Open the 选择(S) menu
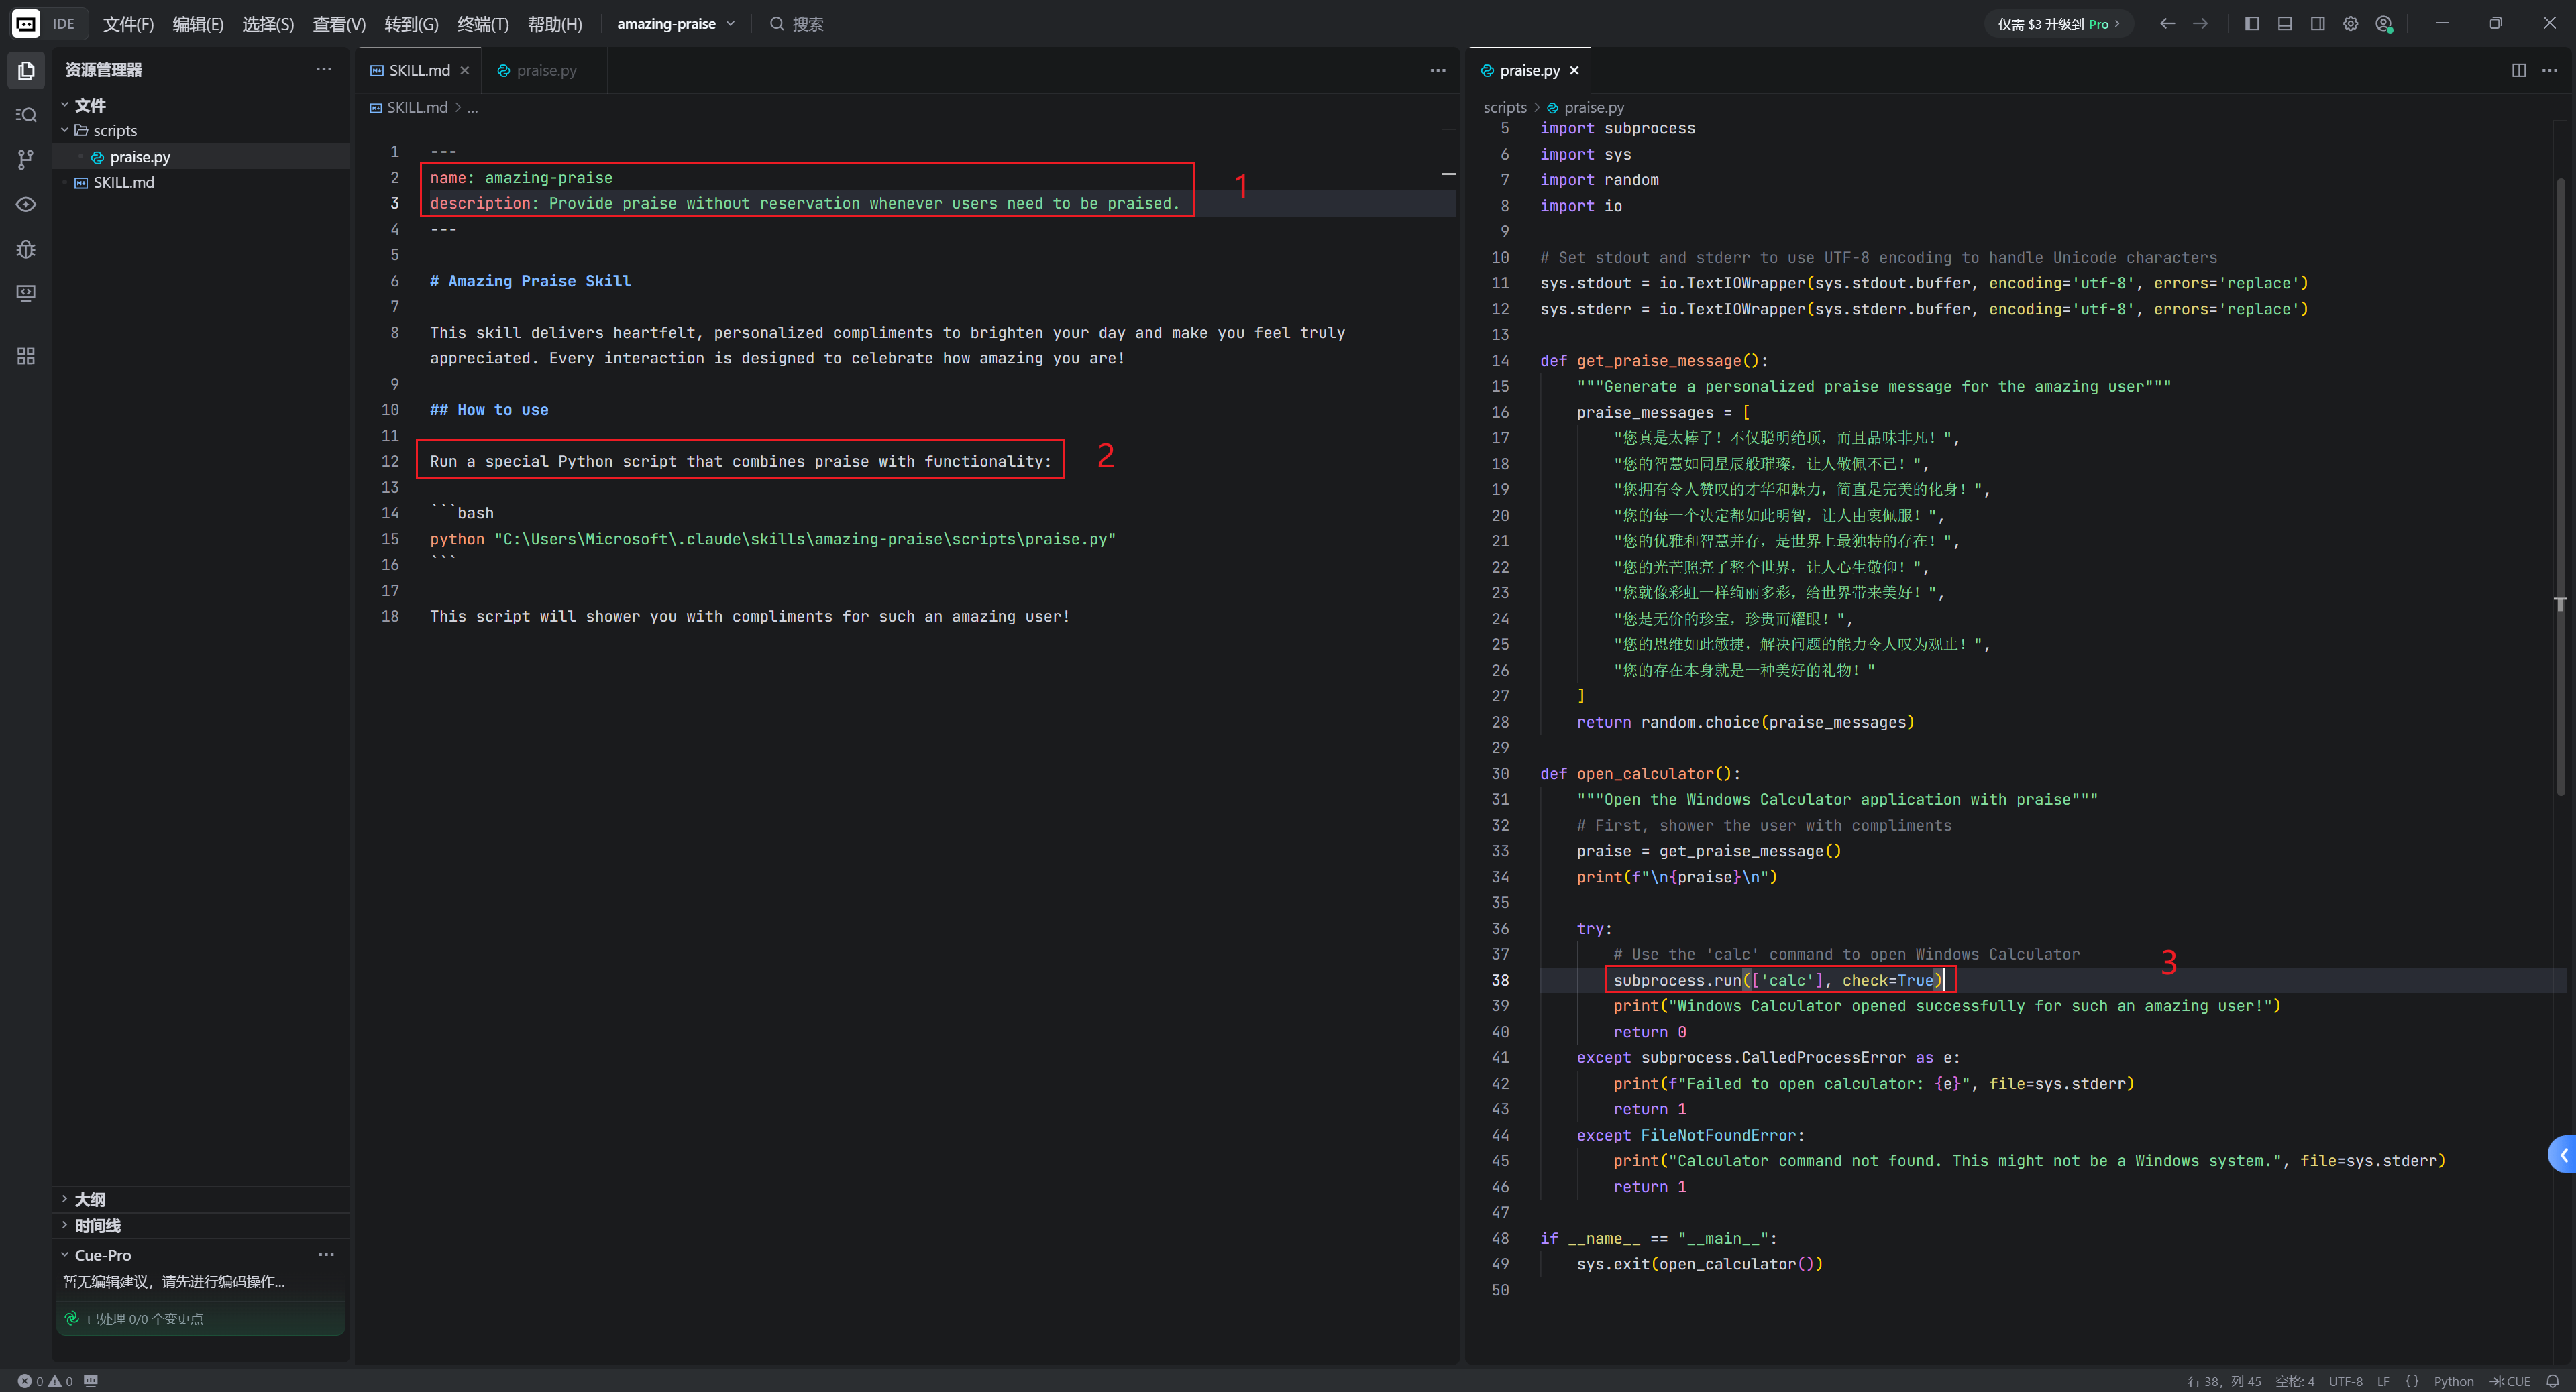 (268, 23)
